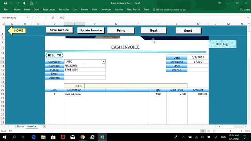Click the yellow HOME arrow button
The image size is (251, 141).
click(16, 31)
